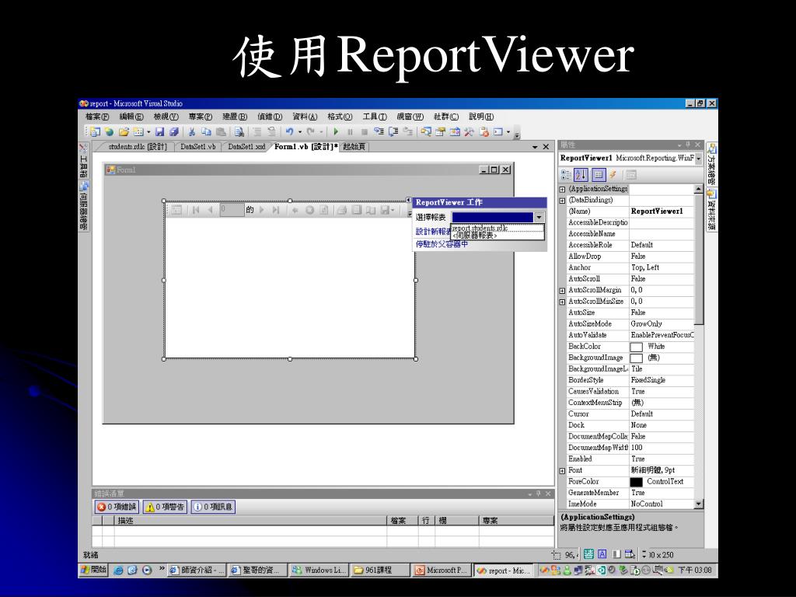Switch to the DataSet1.vb tab
This screenshot has width=796, height=597.
click(x=198, y=147)
